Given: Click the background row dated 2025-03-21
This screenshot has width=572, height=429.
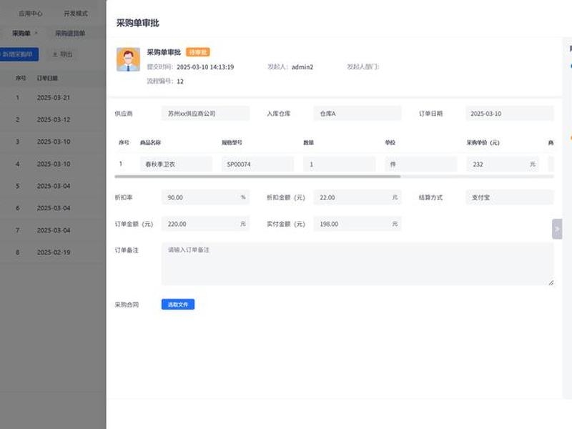Looking at the screenshot, I should (53, 98).
